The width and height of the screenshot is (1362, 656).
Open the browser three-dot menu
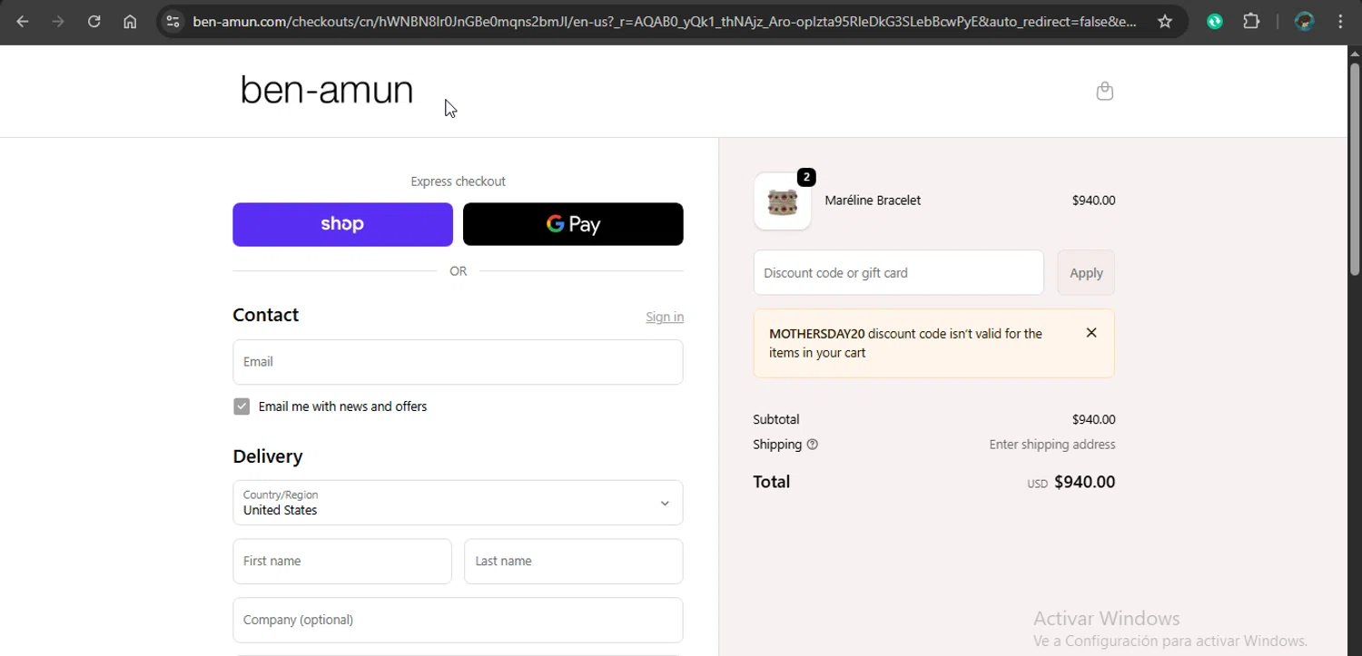click(1340, 22)
